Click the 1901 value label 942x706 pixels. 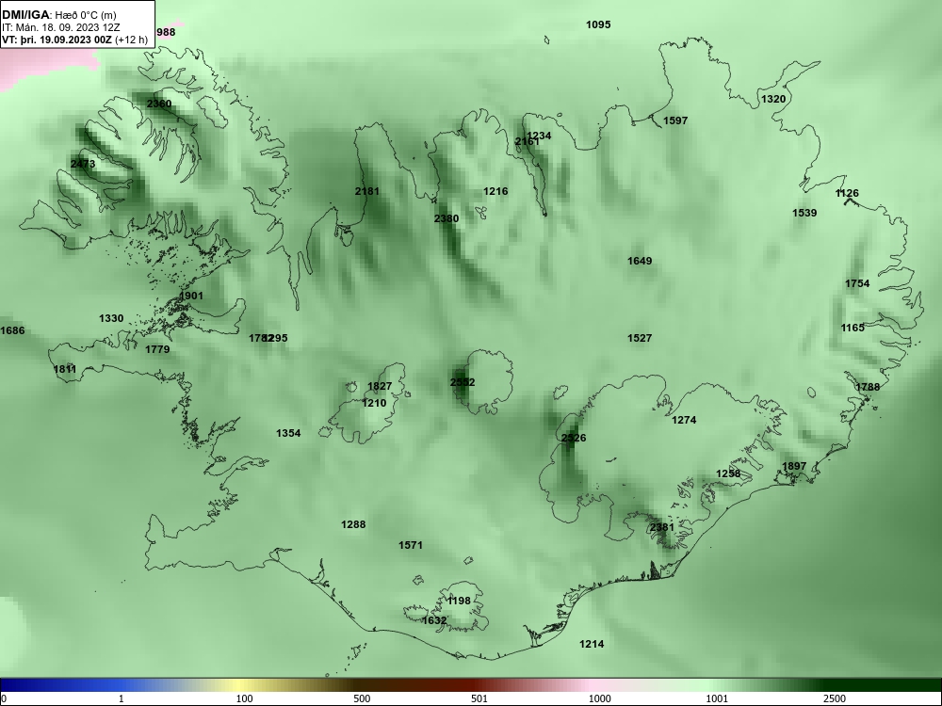[191, 296]
